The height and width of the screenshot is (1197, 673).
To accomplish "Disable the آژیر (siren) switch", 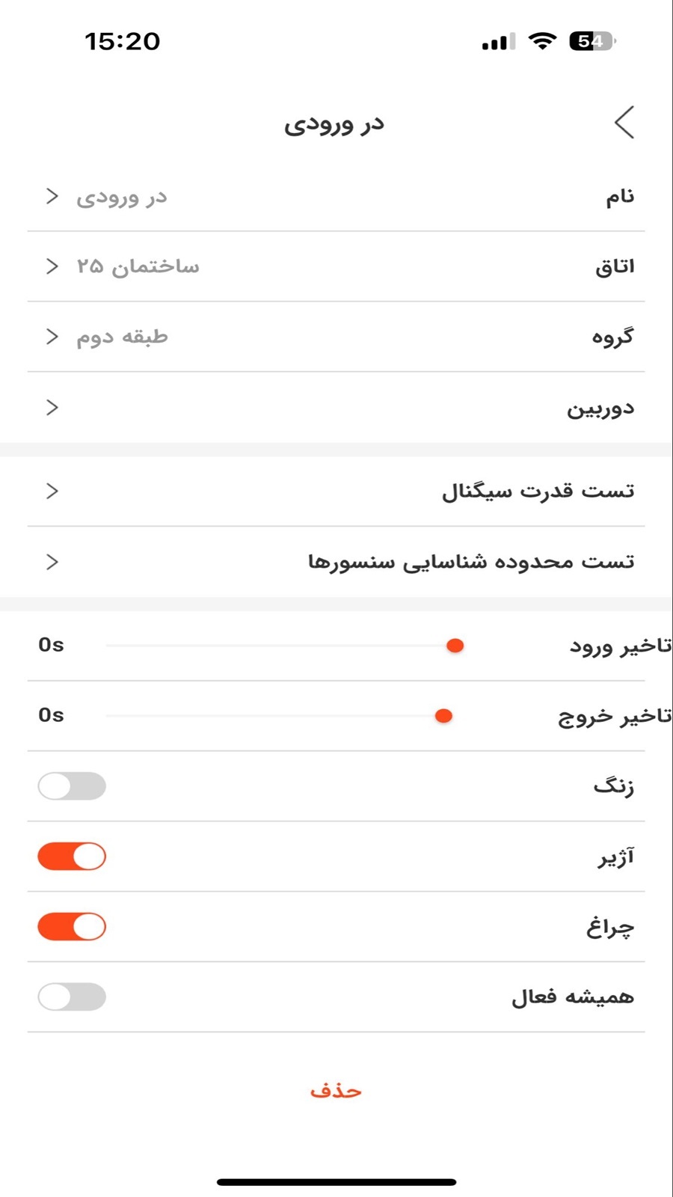I will click(72, 857).
